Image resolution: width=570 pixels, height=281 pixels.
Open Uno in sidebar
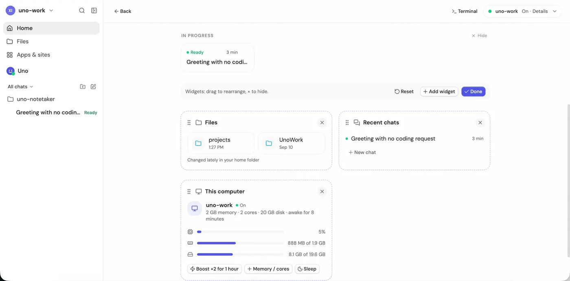[x=51, y=71]
